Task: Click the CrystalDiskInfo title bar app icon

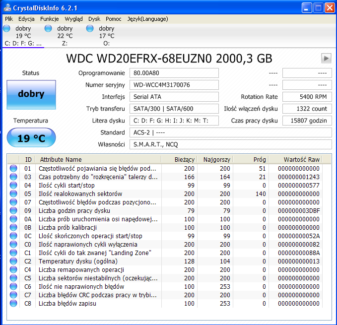Action: 7,8
